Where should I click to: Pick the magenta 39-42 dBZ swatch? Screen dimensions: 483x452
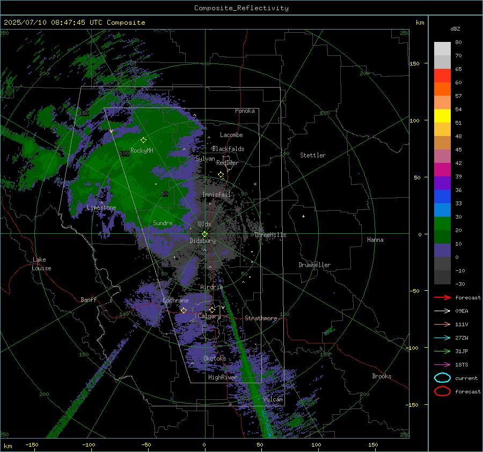442,170
